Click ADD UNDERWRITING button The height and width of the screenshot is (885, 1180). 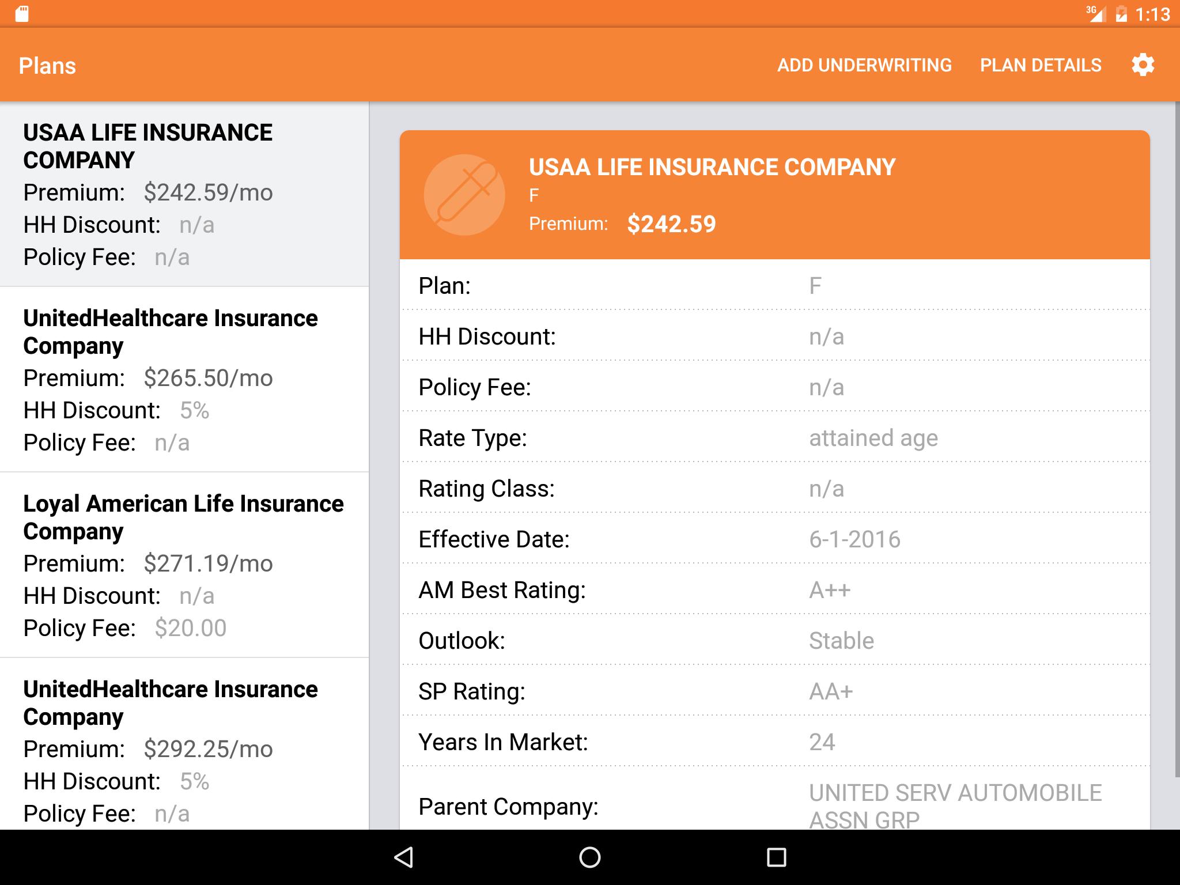[x=864, y=65]
